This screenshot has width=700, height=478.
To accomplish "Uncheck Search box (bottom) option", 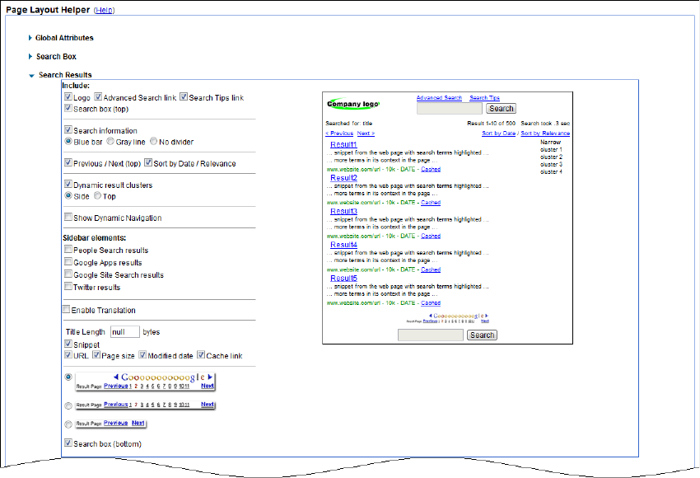I will 68,444.
